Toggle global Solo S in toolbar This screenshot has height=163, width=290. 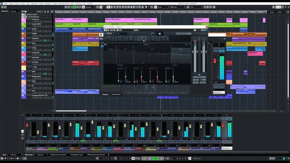coord(69,7)
